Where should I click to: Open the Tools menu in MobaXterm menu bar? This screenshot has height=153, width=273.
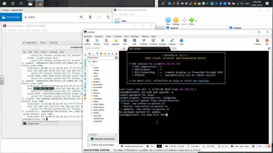click(126, 36)
